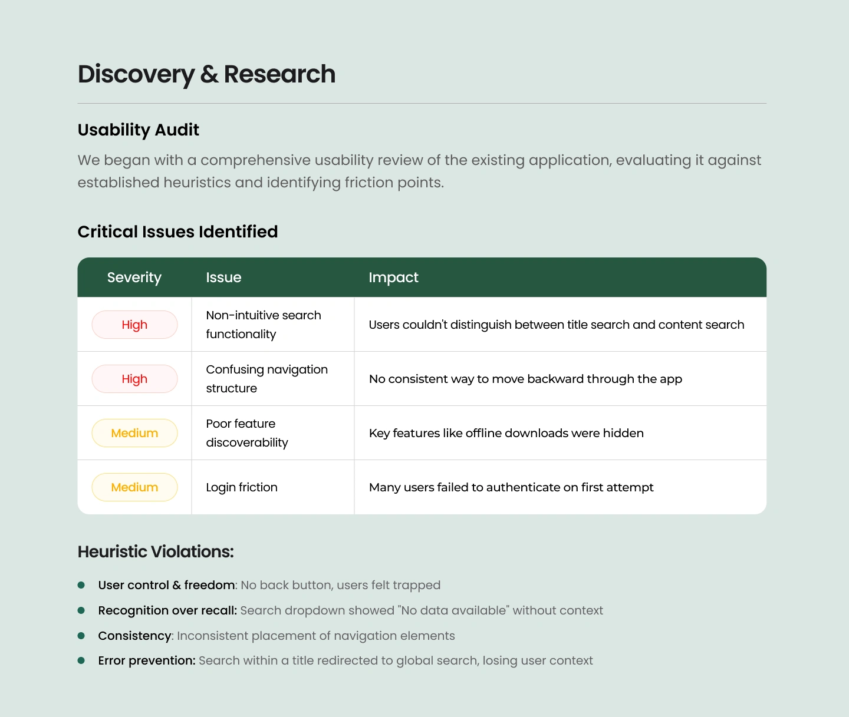The width and height of the screenshot is (849, 717).
Task: Select the Medium badge for login friction
Action: [x=134, y=487]
